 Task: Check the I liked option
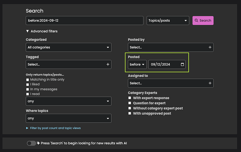[28, 84]
